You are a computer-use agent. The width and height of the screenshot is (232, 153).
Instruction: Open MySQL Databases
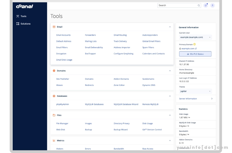(x=94, y=104)
